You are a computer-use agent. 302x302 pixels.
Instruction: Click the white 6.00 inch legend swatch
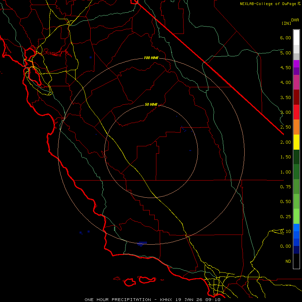(x=296, y=38)
